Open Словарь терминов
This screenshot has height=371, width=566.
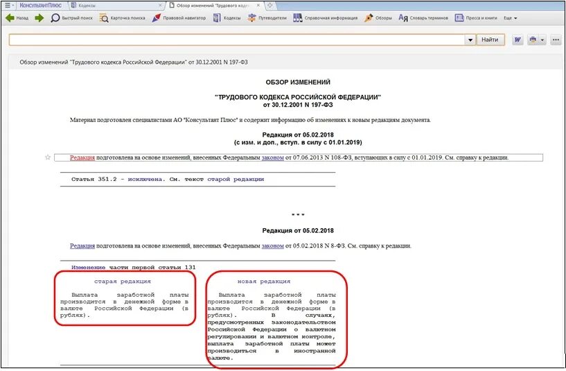click(423, 18)
